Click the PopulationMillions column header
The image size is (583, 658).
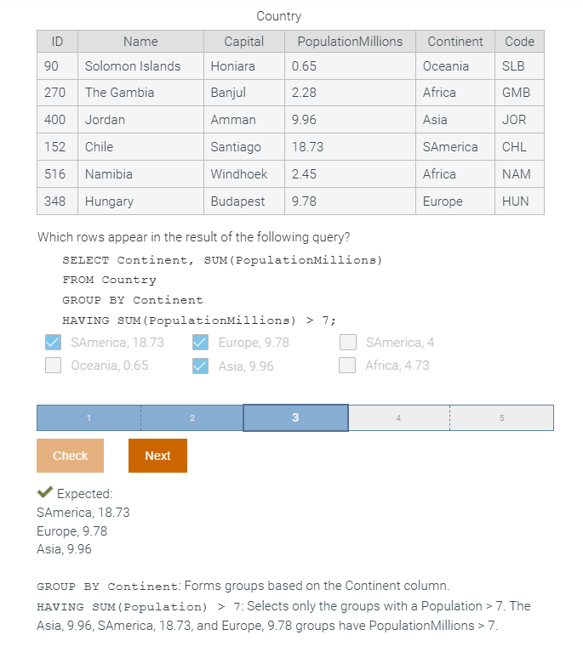click(350, 42)
